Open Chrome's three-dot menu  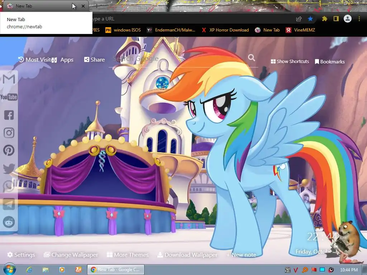pos(359,19)
